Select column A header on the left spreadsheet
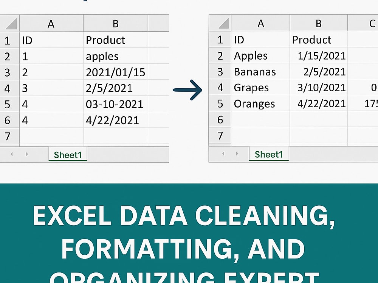The height and width of the screenshot is (283, 378). 51,23
